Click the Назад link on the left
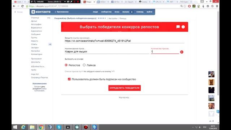 18,12
